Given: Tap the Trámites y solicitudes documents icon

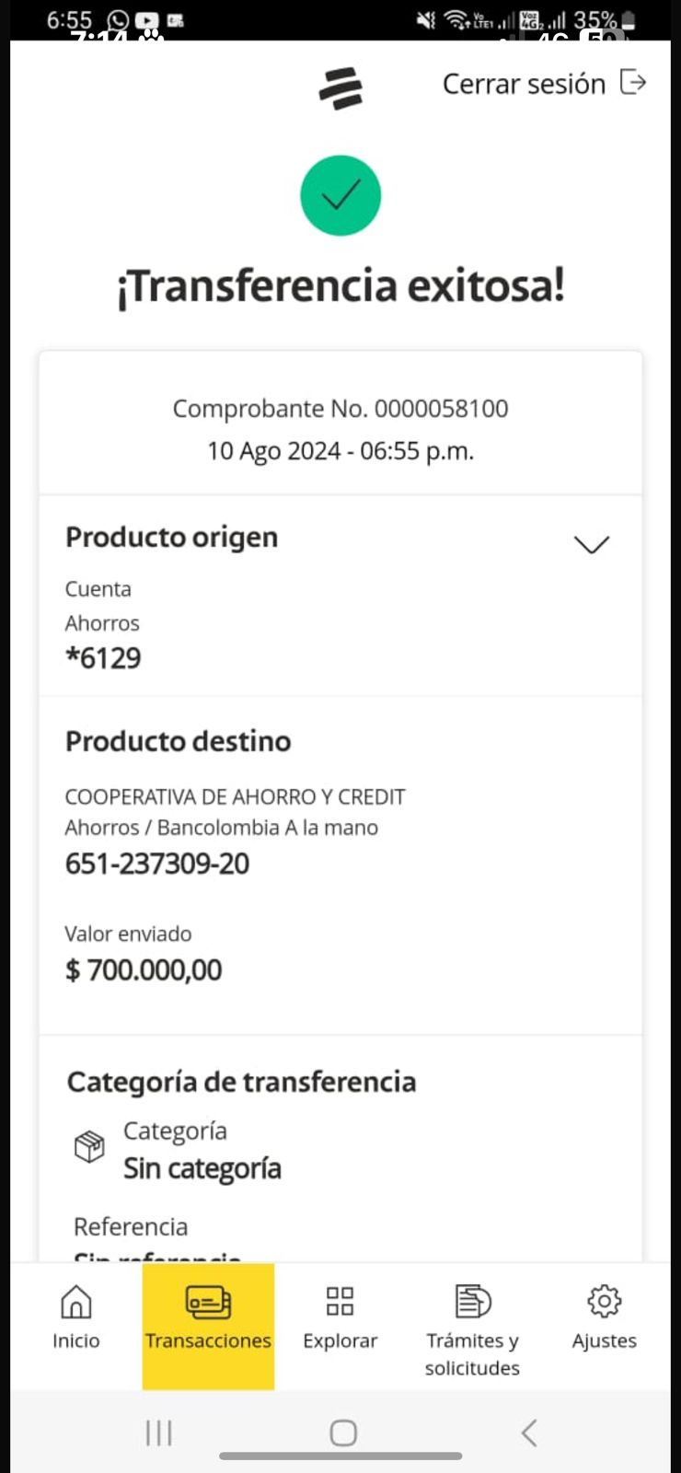Looking at the screenshot, I should tap(473, 1302).
